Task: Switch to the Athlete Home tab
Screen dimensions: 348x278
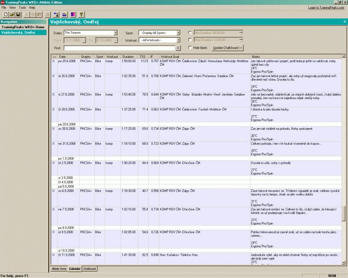Action: [x=59, y=269]
